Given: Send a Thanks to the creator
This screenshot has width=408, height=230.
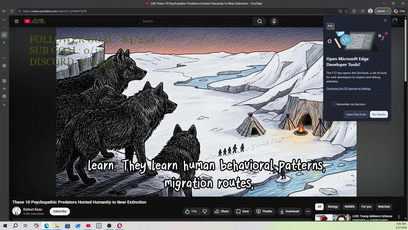Looking at the screenshot, I should tap(264, 211).
